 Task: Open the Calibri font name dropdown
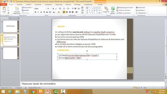tap(46, 9)
